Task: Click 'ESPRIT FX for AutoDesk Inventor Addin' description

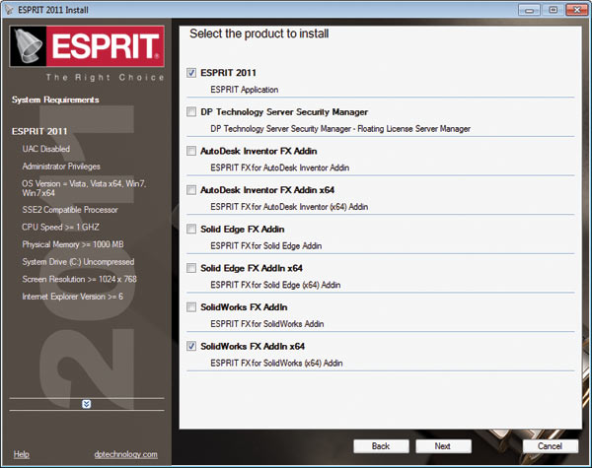Action: coord(280,167)
